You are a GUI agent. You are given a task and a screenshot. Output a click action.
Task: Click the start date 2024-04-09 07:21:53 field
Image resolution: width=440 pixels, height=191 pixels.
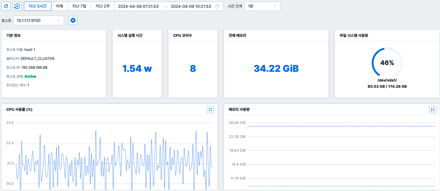tap(138, 7)
